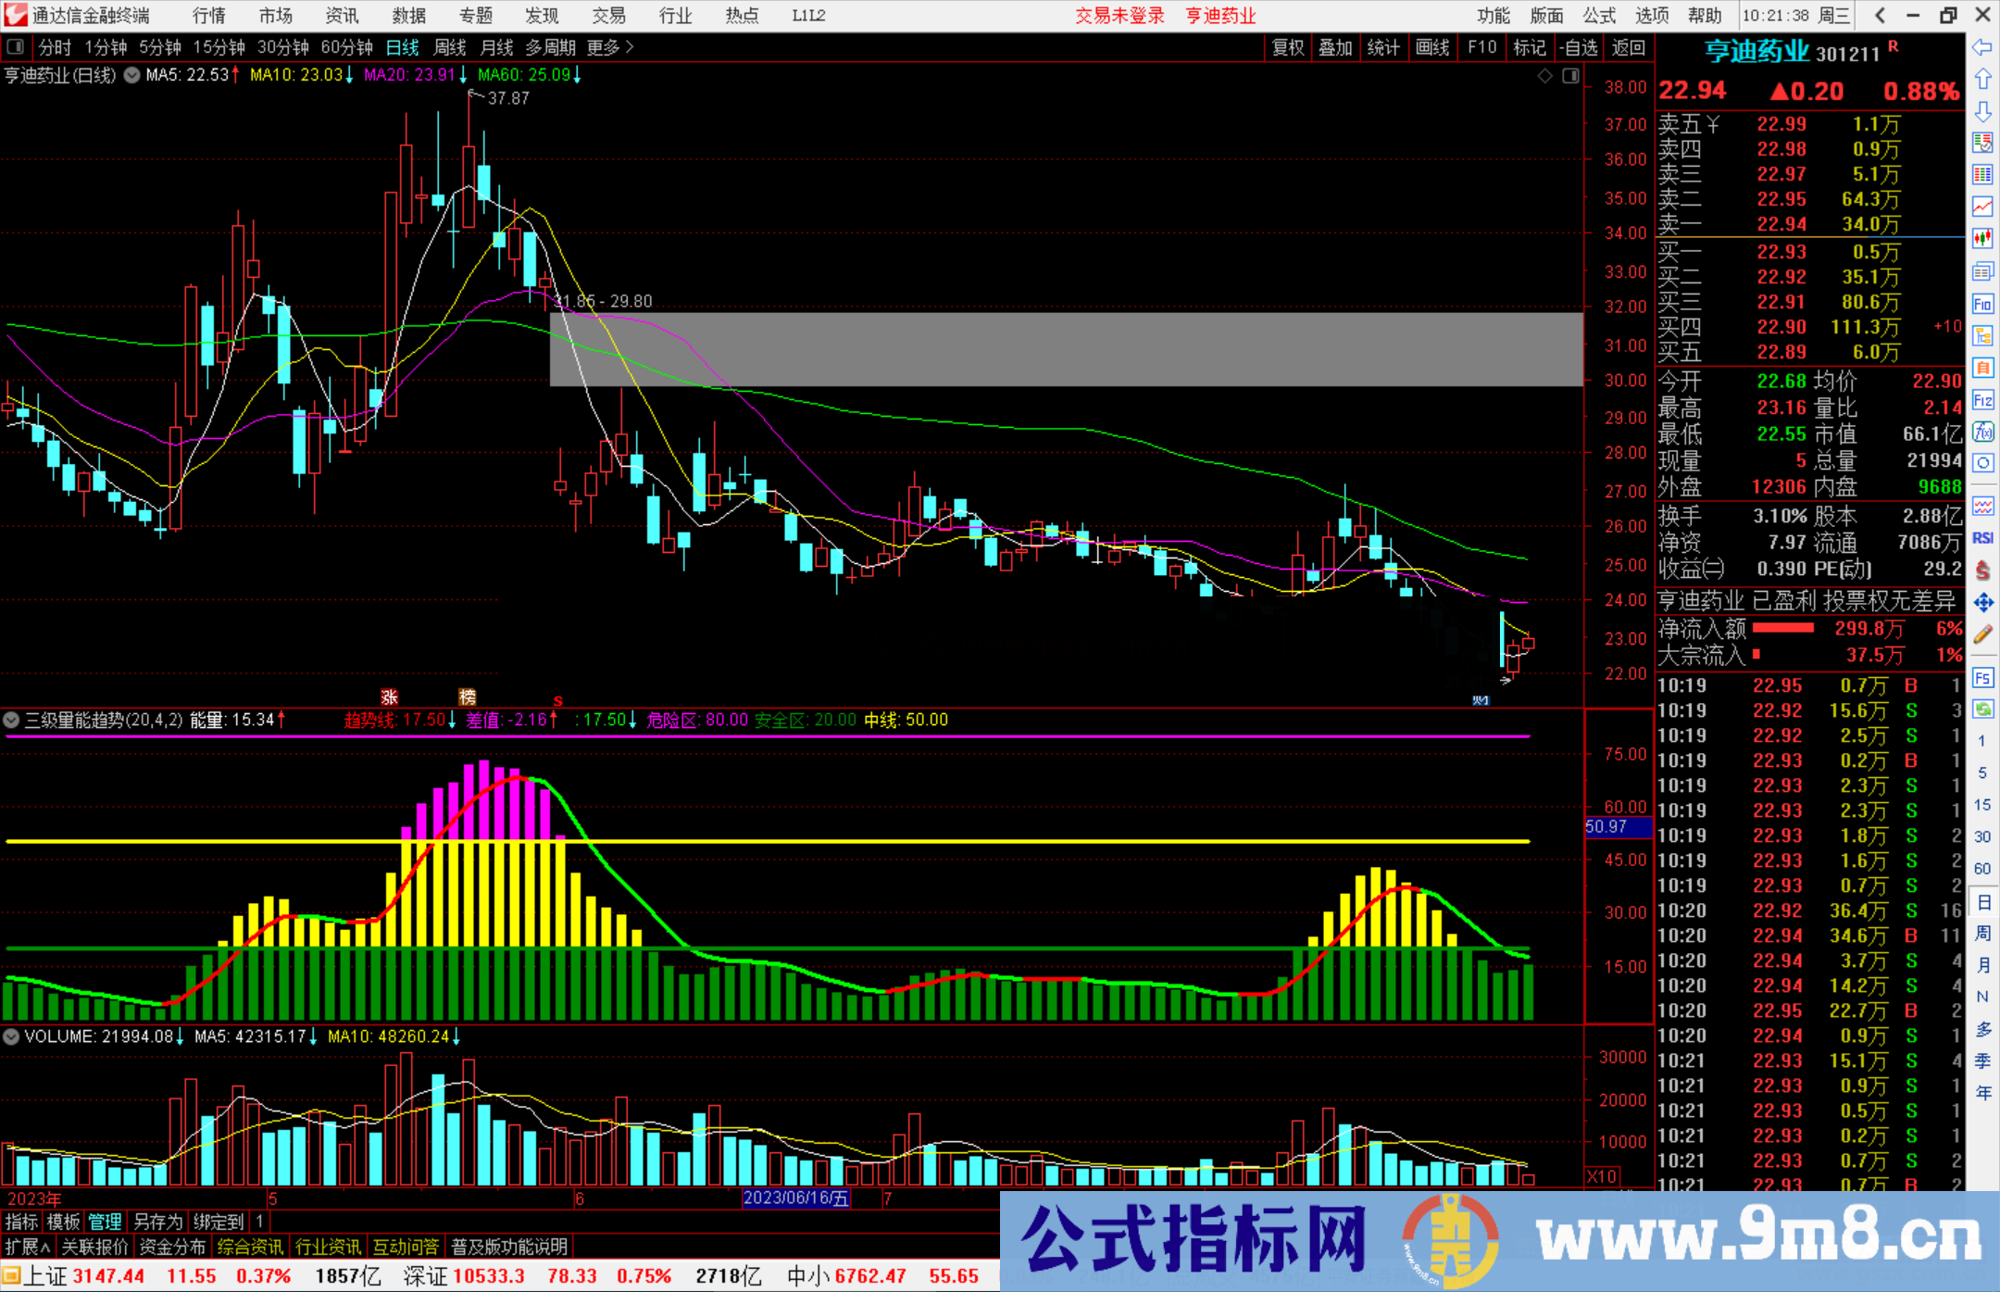Expand the MA indicator dropdown beside 亨迪药业(日线)
This screenshot has height=1292, width=2000.
131,75
